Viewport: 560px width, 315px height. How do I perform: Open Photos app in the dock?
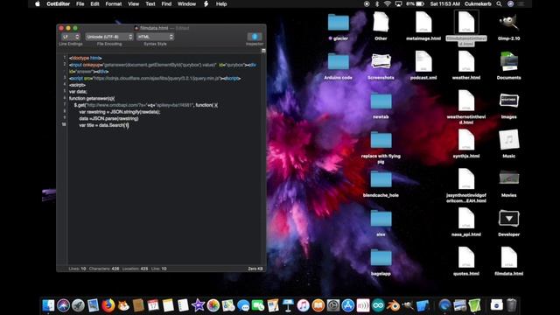tap(213, 305)
